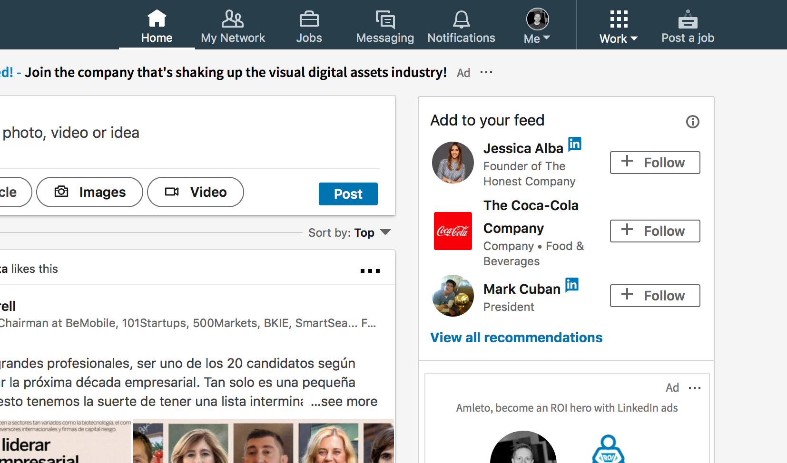The height and width of the screenshot is (463, 787).
Task: Open the sidebar ad options ellipsis
Action: [x=695, y=388]
